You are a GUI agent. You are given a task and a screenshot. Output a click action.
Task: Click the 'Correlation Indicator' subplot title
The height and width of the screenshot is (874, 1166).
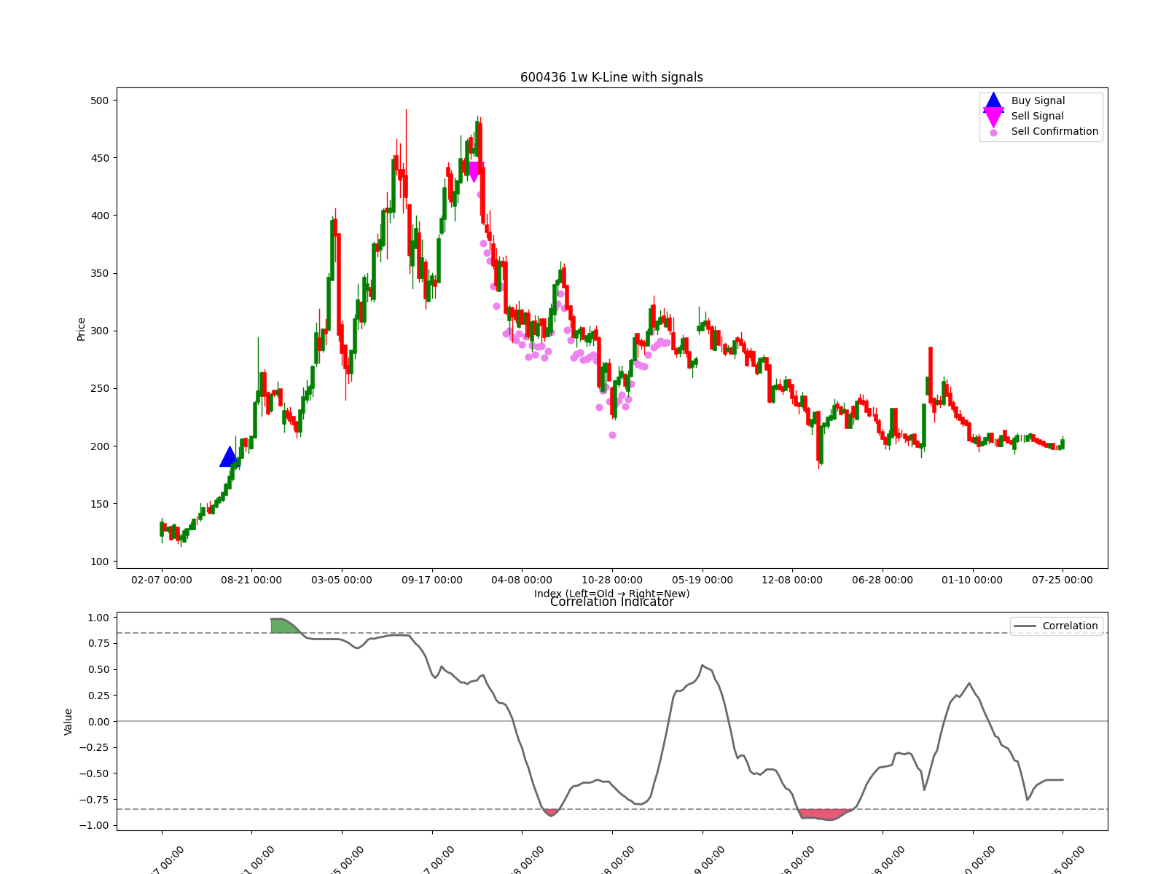(x=611, y=602)
